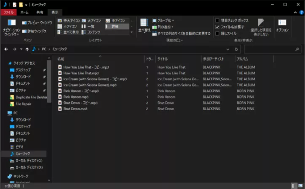Open the ファイル tab
305x189 pixels.
pyautogui.click(x=8, y=12)
